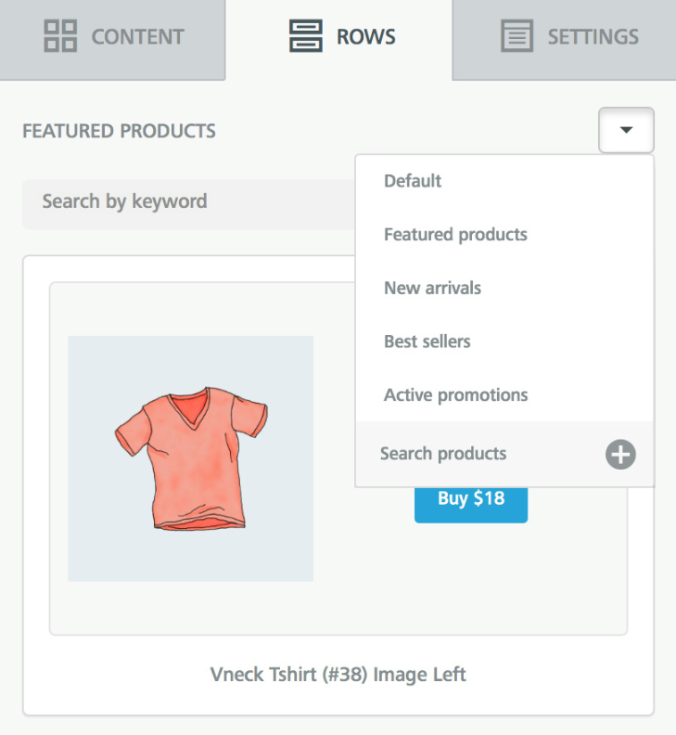Select Featured products in the dropdown

(455, 235)
